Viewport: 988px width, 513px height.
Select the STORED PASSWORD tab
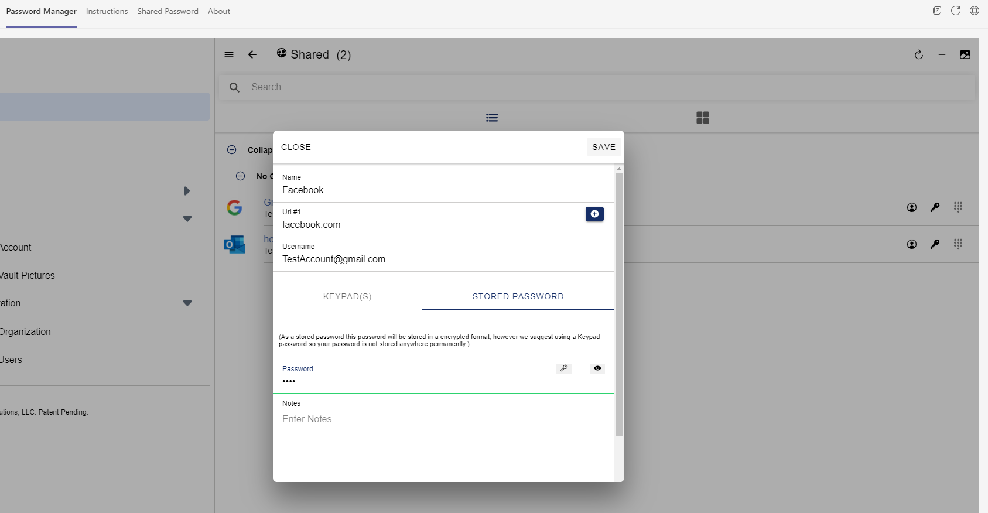tap(518, 296)
